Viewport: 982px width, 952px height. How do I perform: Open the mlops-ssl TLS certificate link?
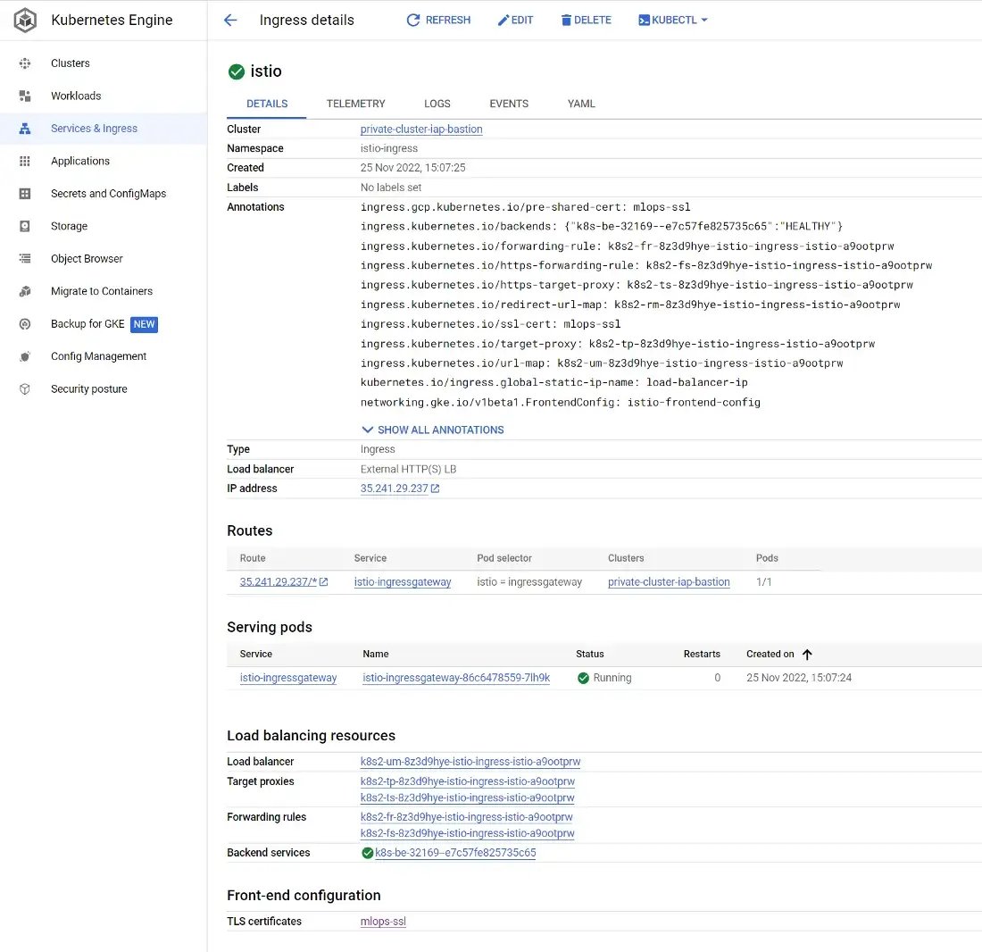tap(383, 922)
